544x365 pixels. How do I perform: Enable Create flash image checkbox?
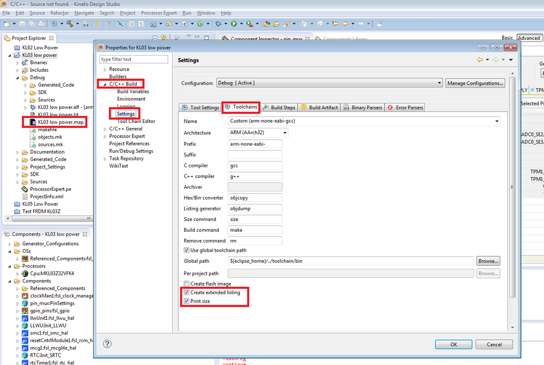tap(187, 283)
